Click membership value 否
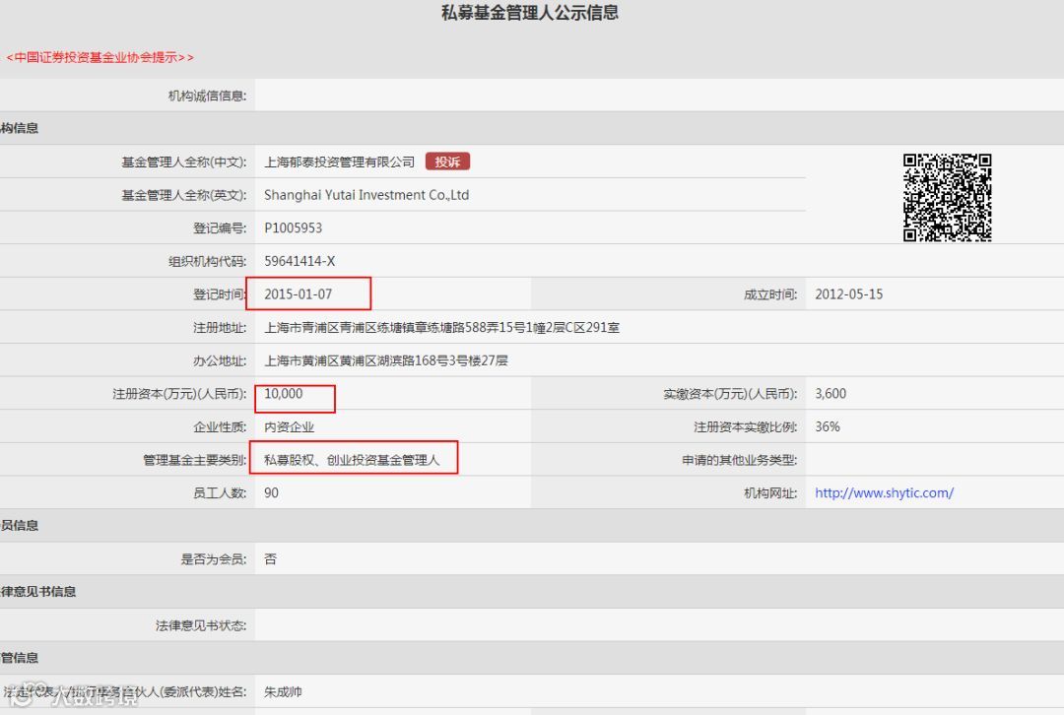Viewport: 1064px width, 715px height. [x=270, y=559]
